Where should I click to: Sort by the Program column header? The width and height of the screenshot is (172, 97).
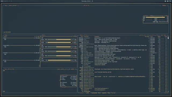(x=86, y=37)
